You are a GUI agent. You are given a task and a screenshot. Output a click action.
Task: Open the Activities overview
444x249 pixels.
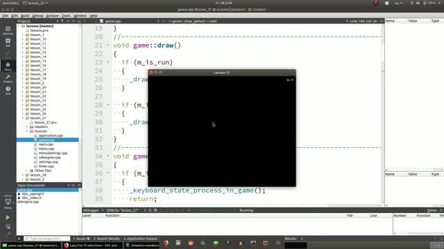coord(10,3)
